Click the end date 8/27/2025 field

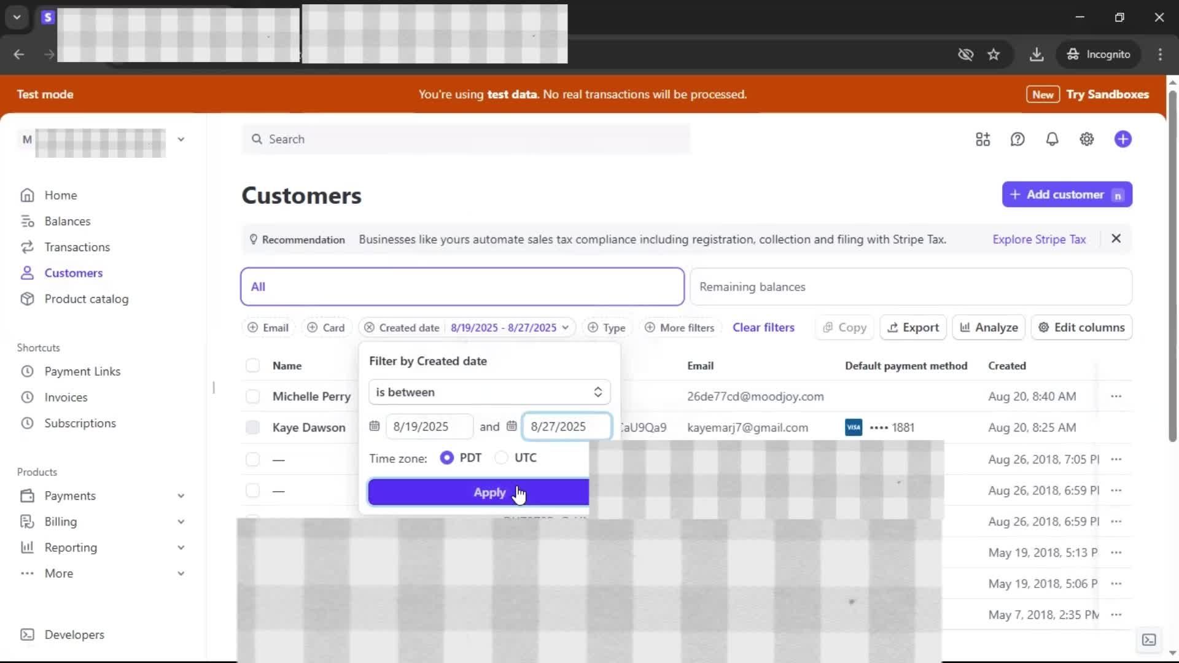click(566, 427)
